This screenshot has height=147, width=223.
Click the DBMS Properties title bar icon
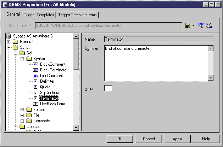(5, 5)
